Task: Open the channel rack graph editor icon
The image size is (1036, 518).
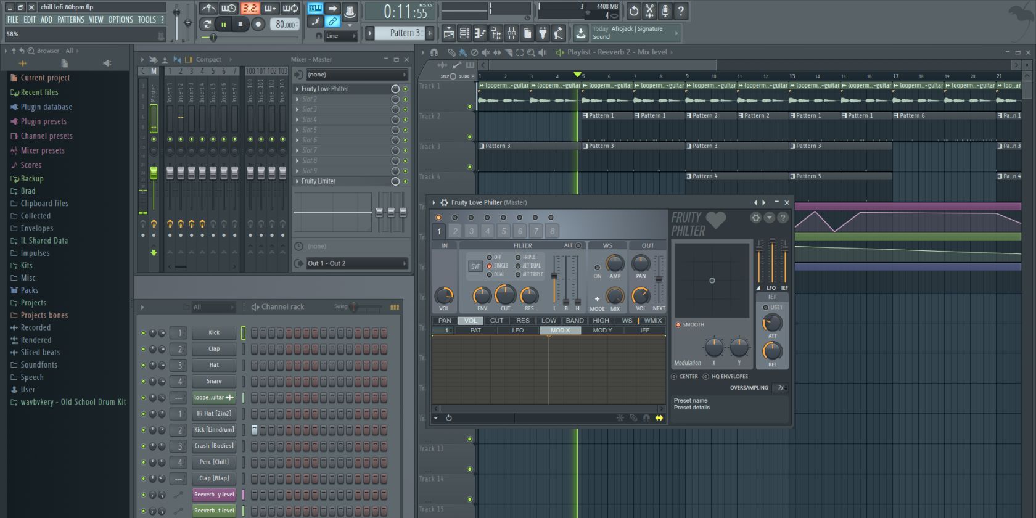Action: (x=394, y=307)
